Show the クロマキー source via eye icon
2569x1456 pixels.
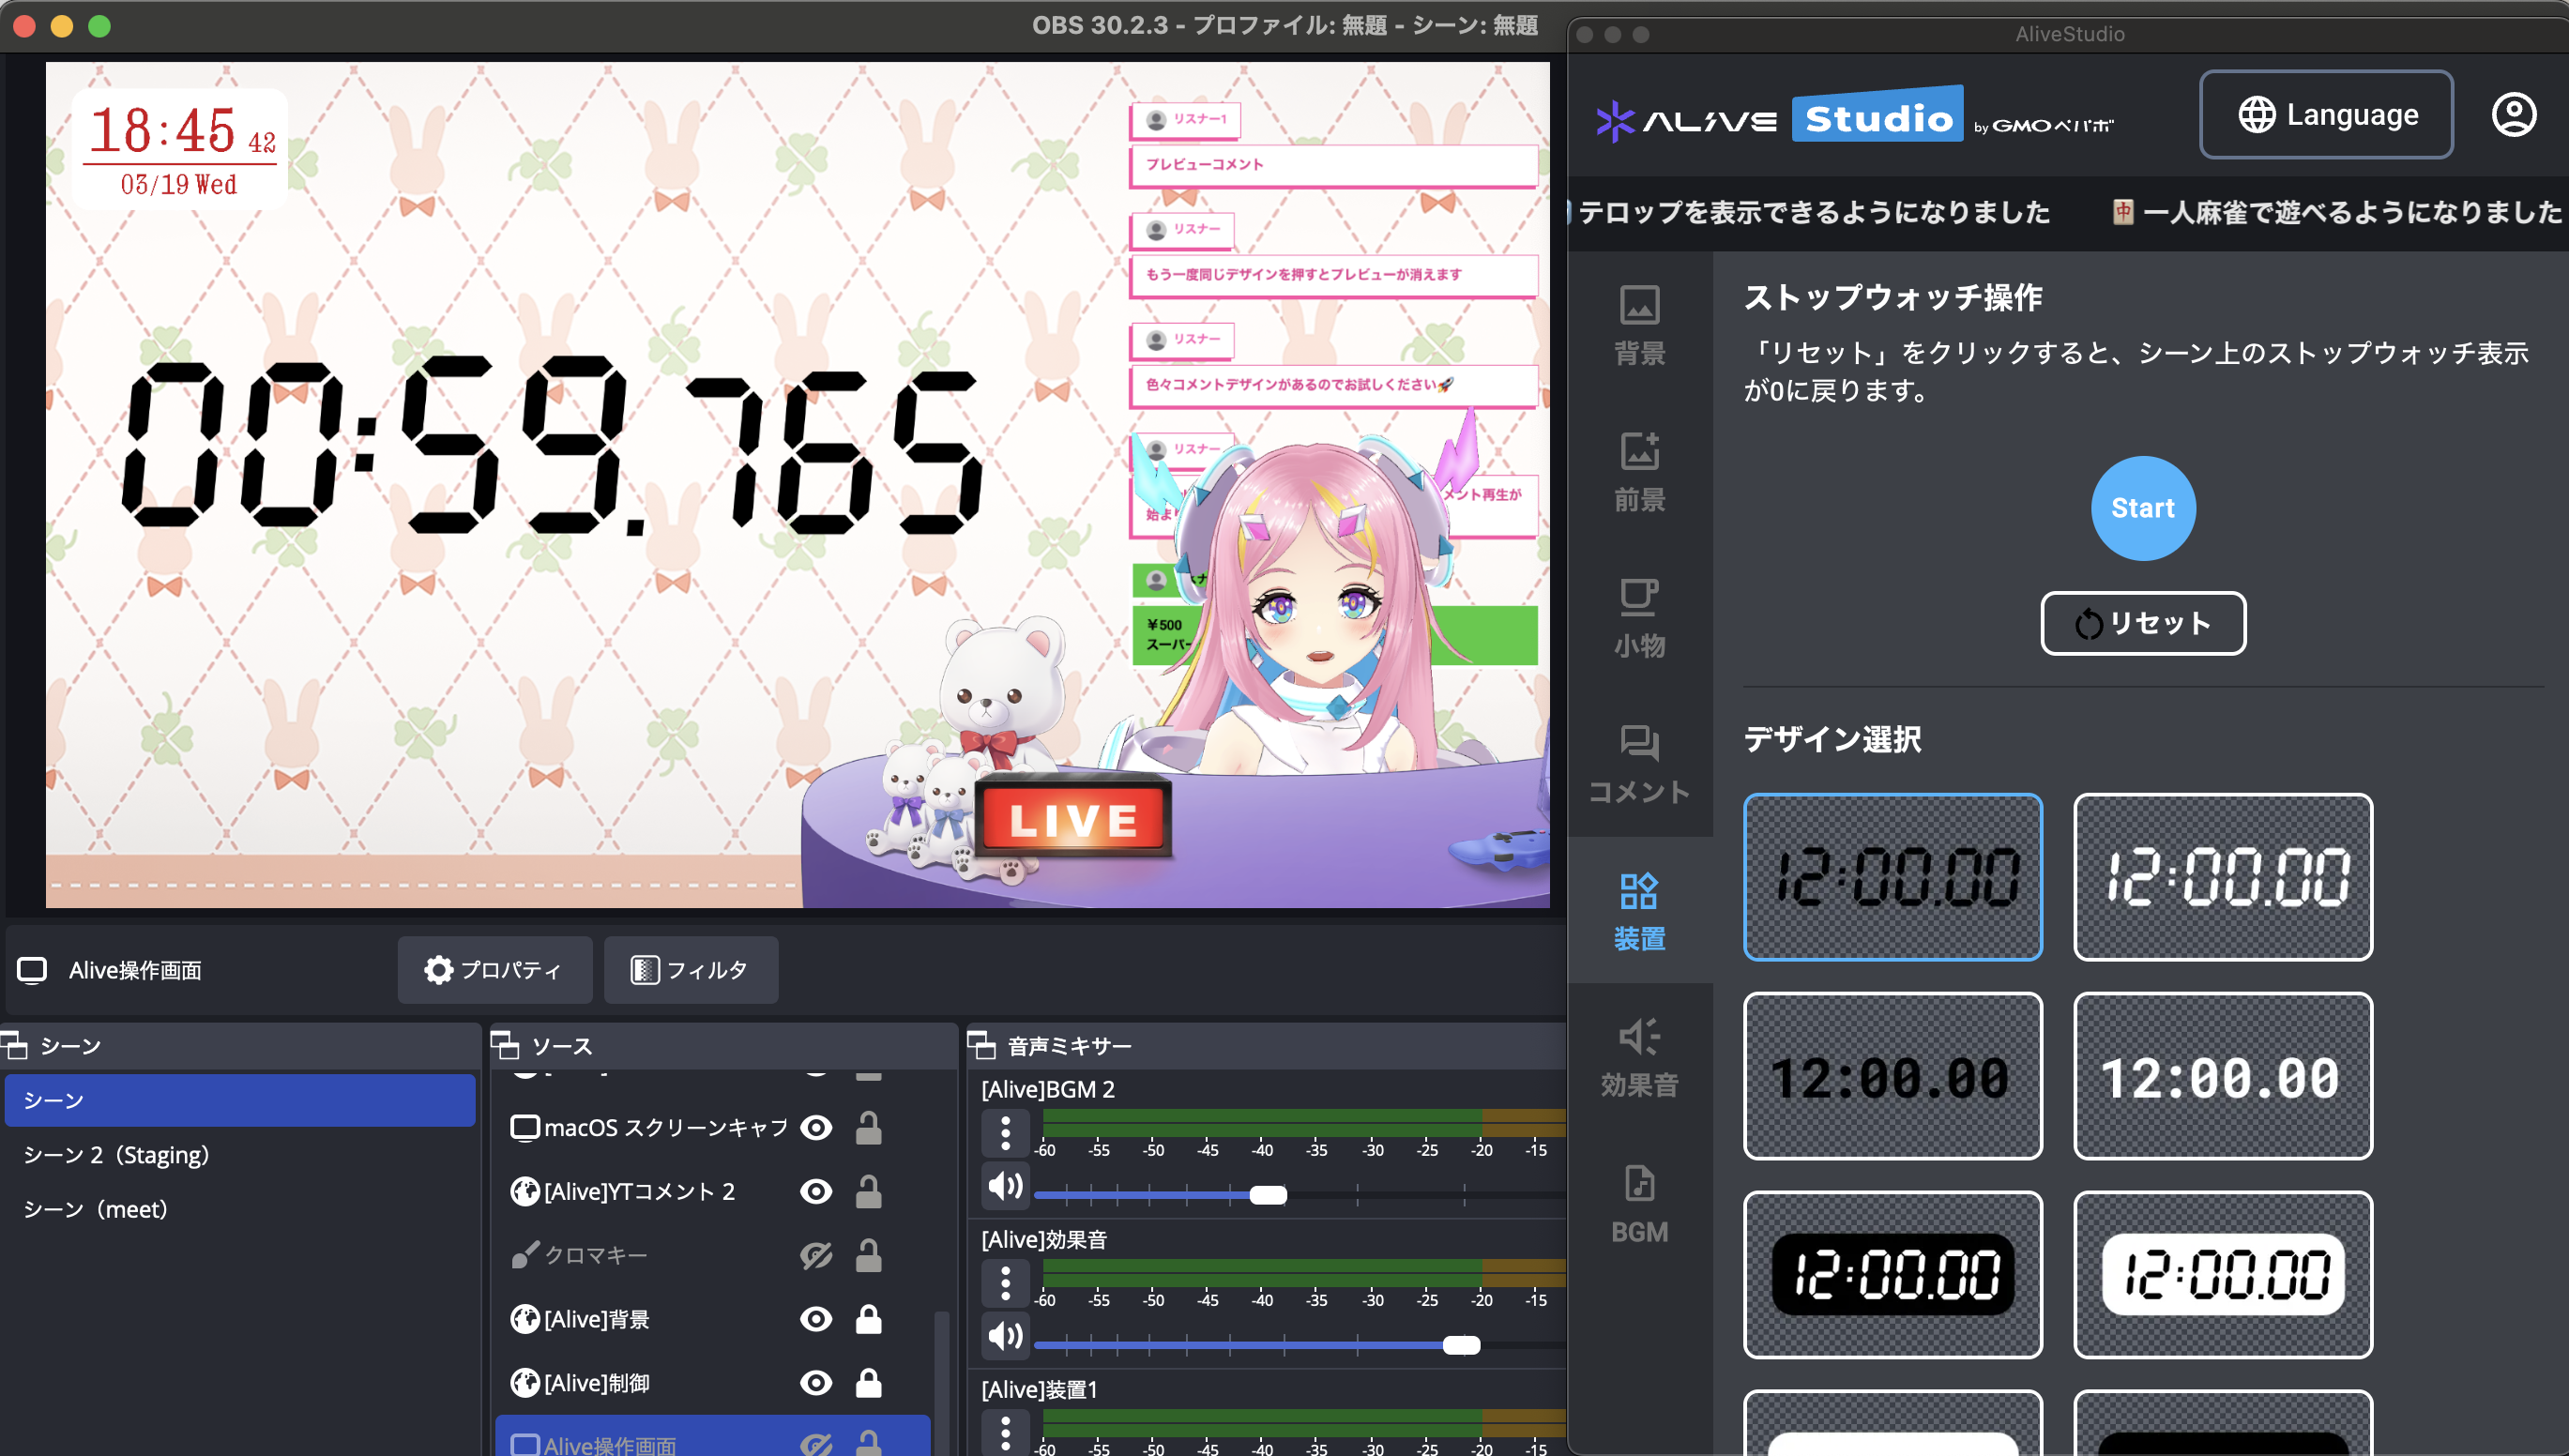816,1255
